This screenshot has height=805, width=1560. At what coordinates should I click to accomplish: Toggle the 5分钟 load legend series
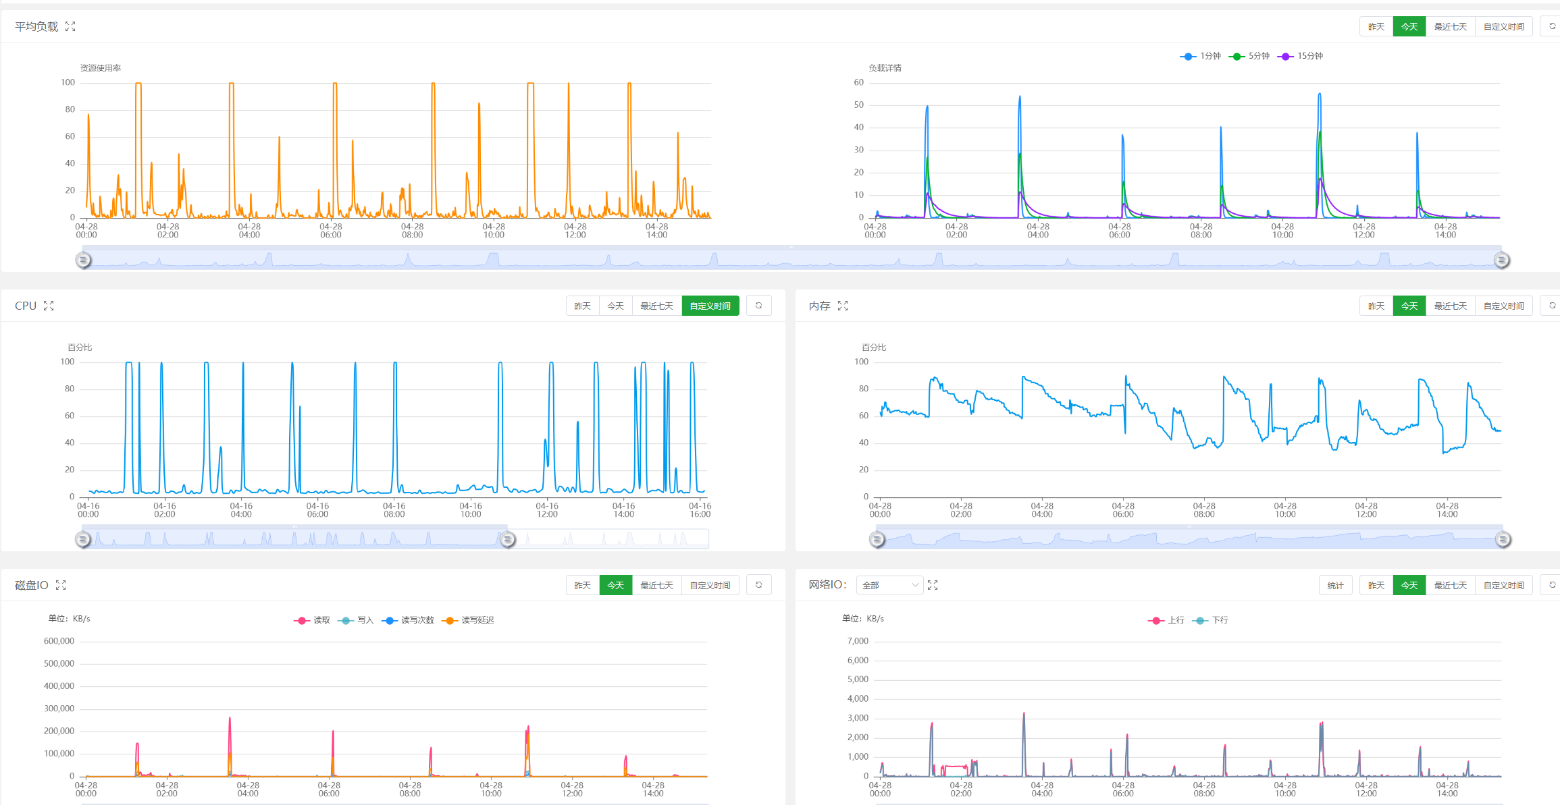[x=1249, y=56]
